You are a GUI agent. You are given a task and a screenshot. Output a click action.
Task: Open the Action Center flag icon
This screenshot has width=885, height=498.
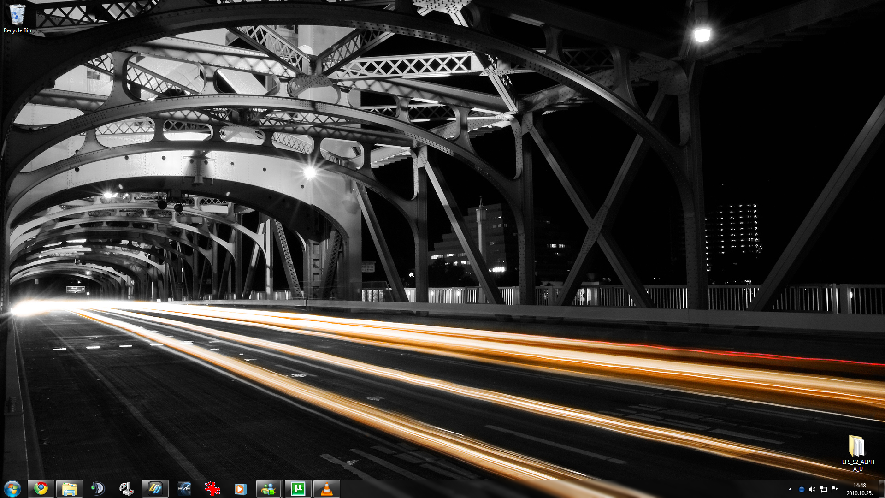pyautogui.click(x=834, y=489)
